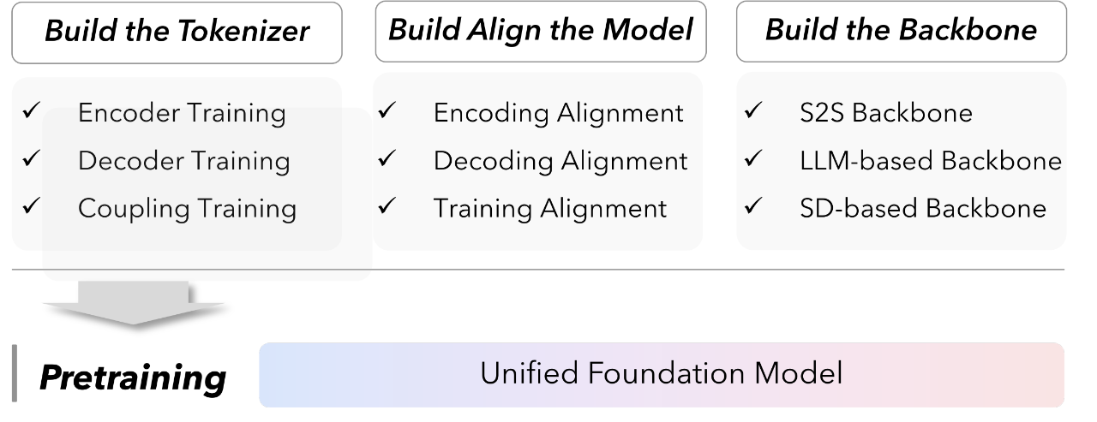
Task: Select the Build the Tokenizer header box
Action: tap(177, 33)
